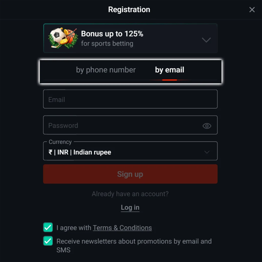Viewport: 262px width, 262px height.
Task: Click the 'Bonus up to 125%' title
Action: [112, 34]
